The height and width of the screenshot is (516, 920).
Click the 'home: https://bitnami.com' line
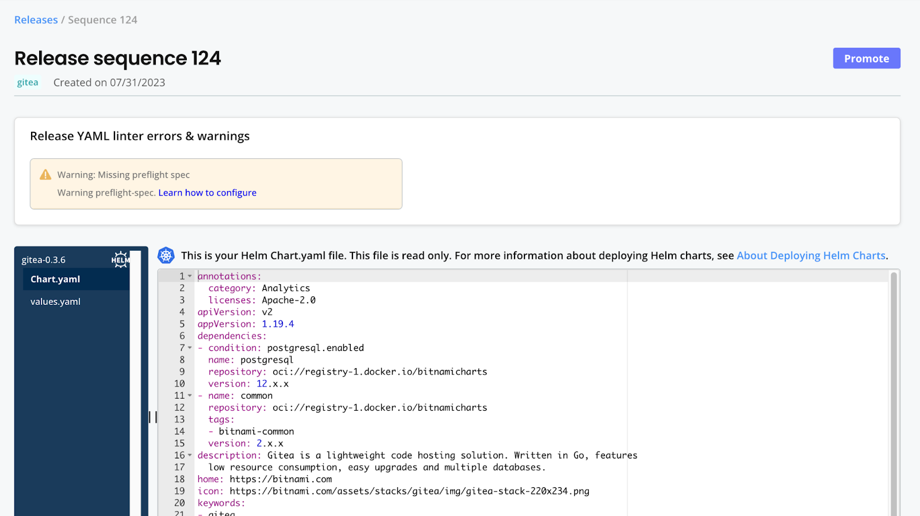click(265, 479)
